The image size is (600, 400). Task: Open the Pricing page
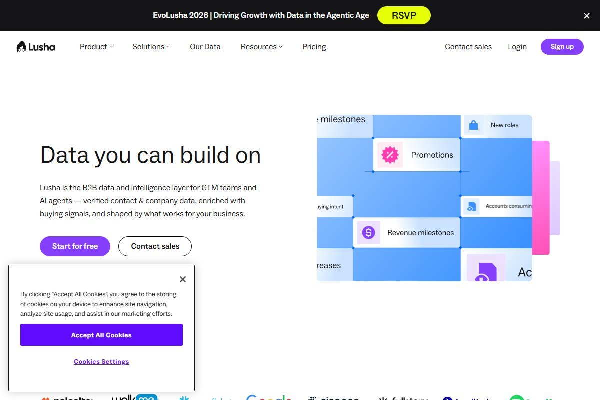click(314, 47)
